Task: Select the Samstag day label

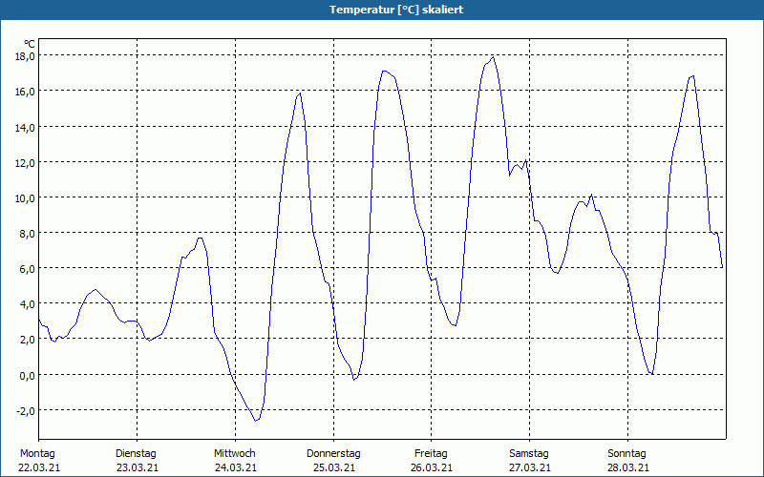Action: click(x=529, y=454)
